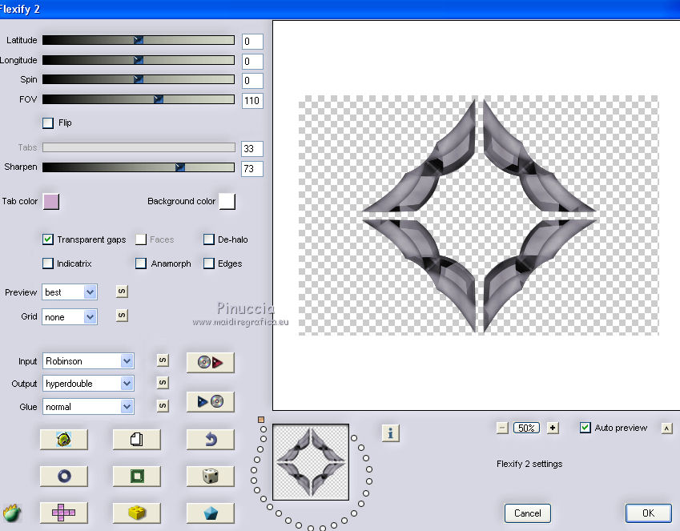Open the info button
This screenshot has height=531, width=680.
pos(391,433)
